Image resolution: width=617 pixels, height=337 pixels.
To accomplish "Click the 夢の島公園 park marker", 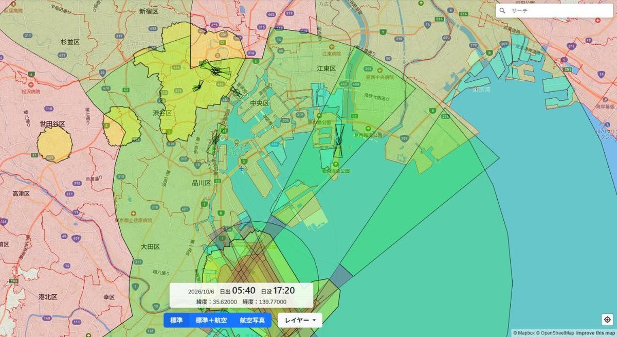I will (x=319, y=116).
